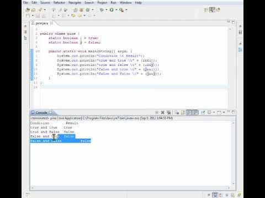Open the External Tools dropdown arrow

(x=126, y=10)
